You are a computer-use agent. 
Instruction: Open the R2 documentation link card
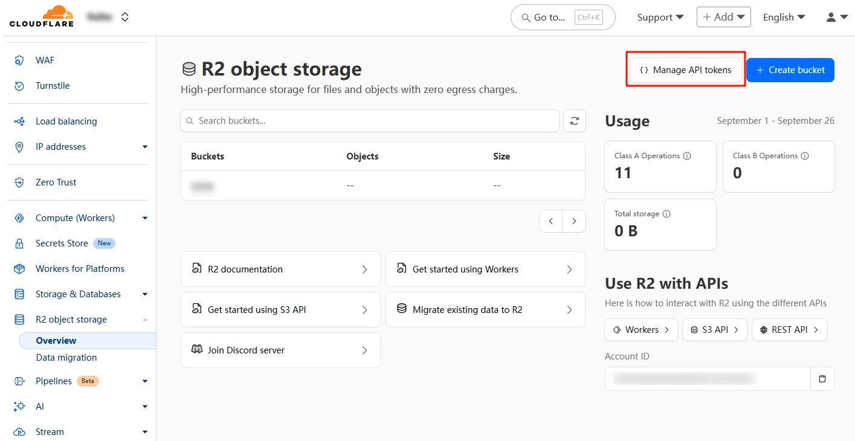280,269
